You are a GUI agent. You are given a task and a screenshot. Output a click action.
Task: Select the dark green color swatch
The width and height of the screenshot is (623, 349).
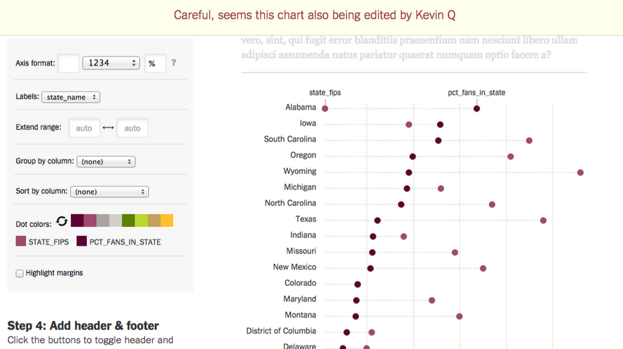click(x=128, y=220)
